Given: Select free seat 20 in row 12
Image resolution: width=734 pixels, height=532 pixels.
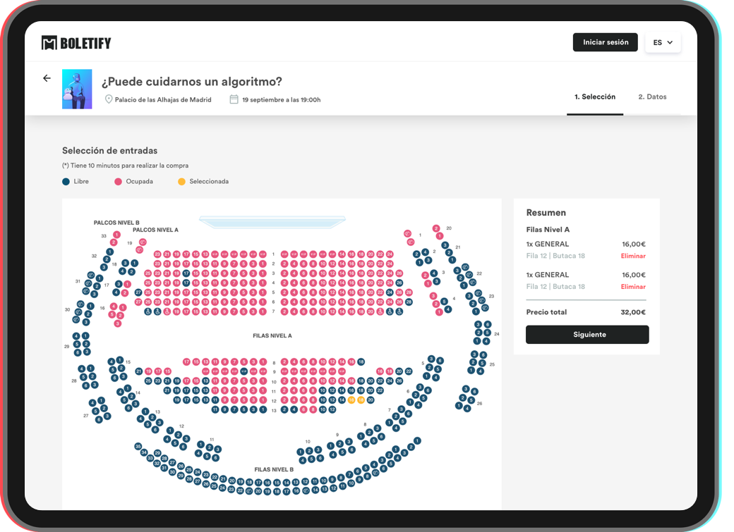Looking at the screenshot, I should (x=370, y=399).
